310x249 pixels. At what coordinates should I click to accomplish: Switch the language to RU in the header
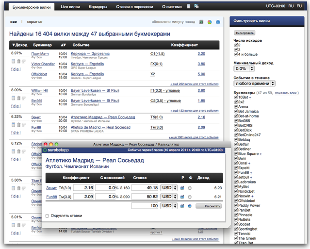291,6
